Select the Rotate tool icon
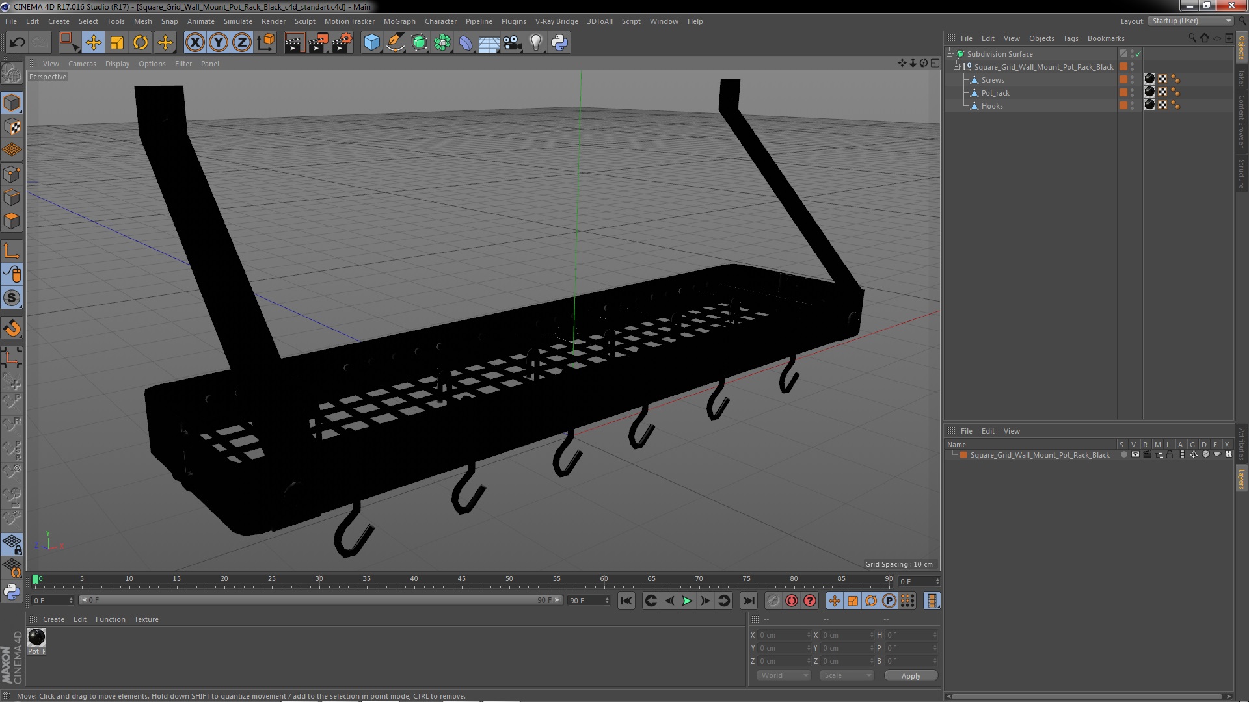Screen dimensions: 1249x702 (x=141, y=43)
